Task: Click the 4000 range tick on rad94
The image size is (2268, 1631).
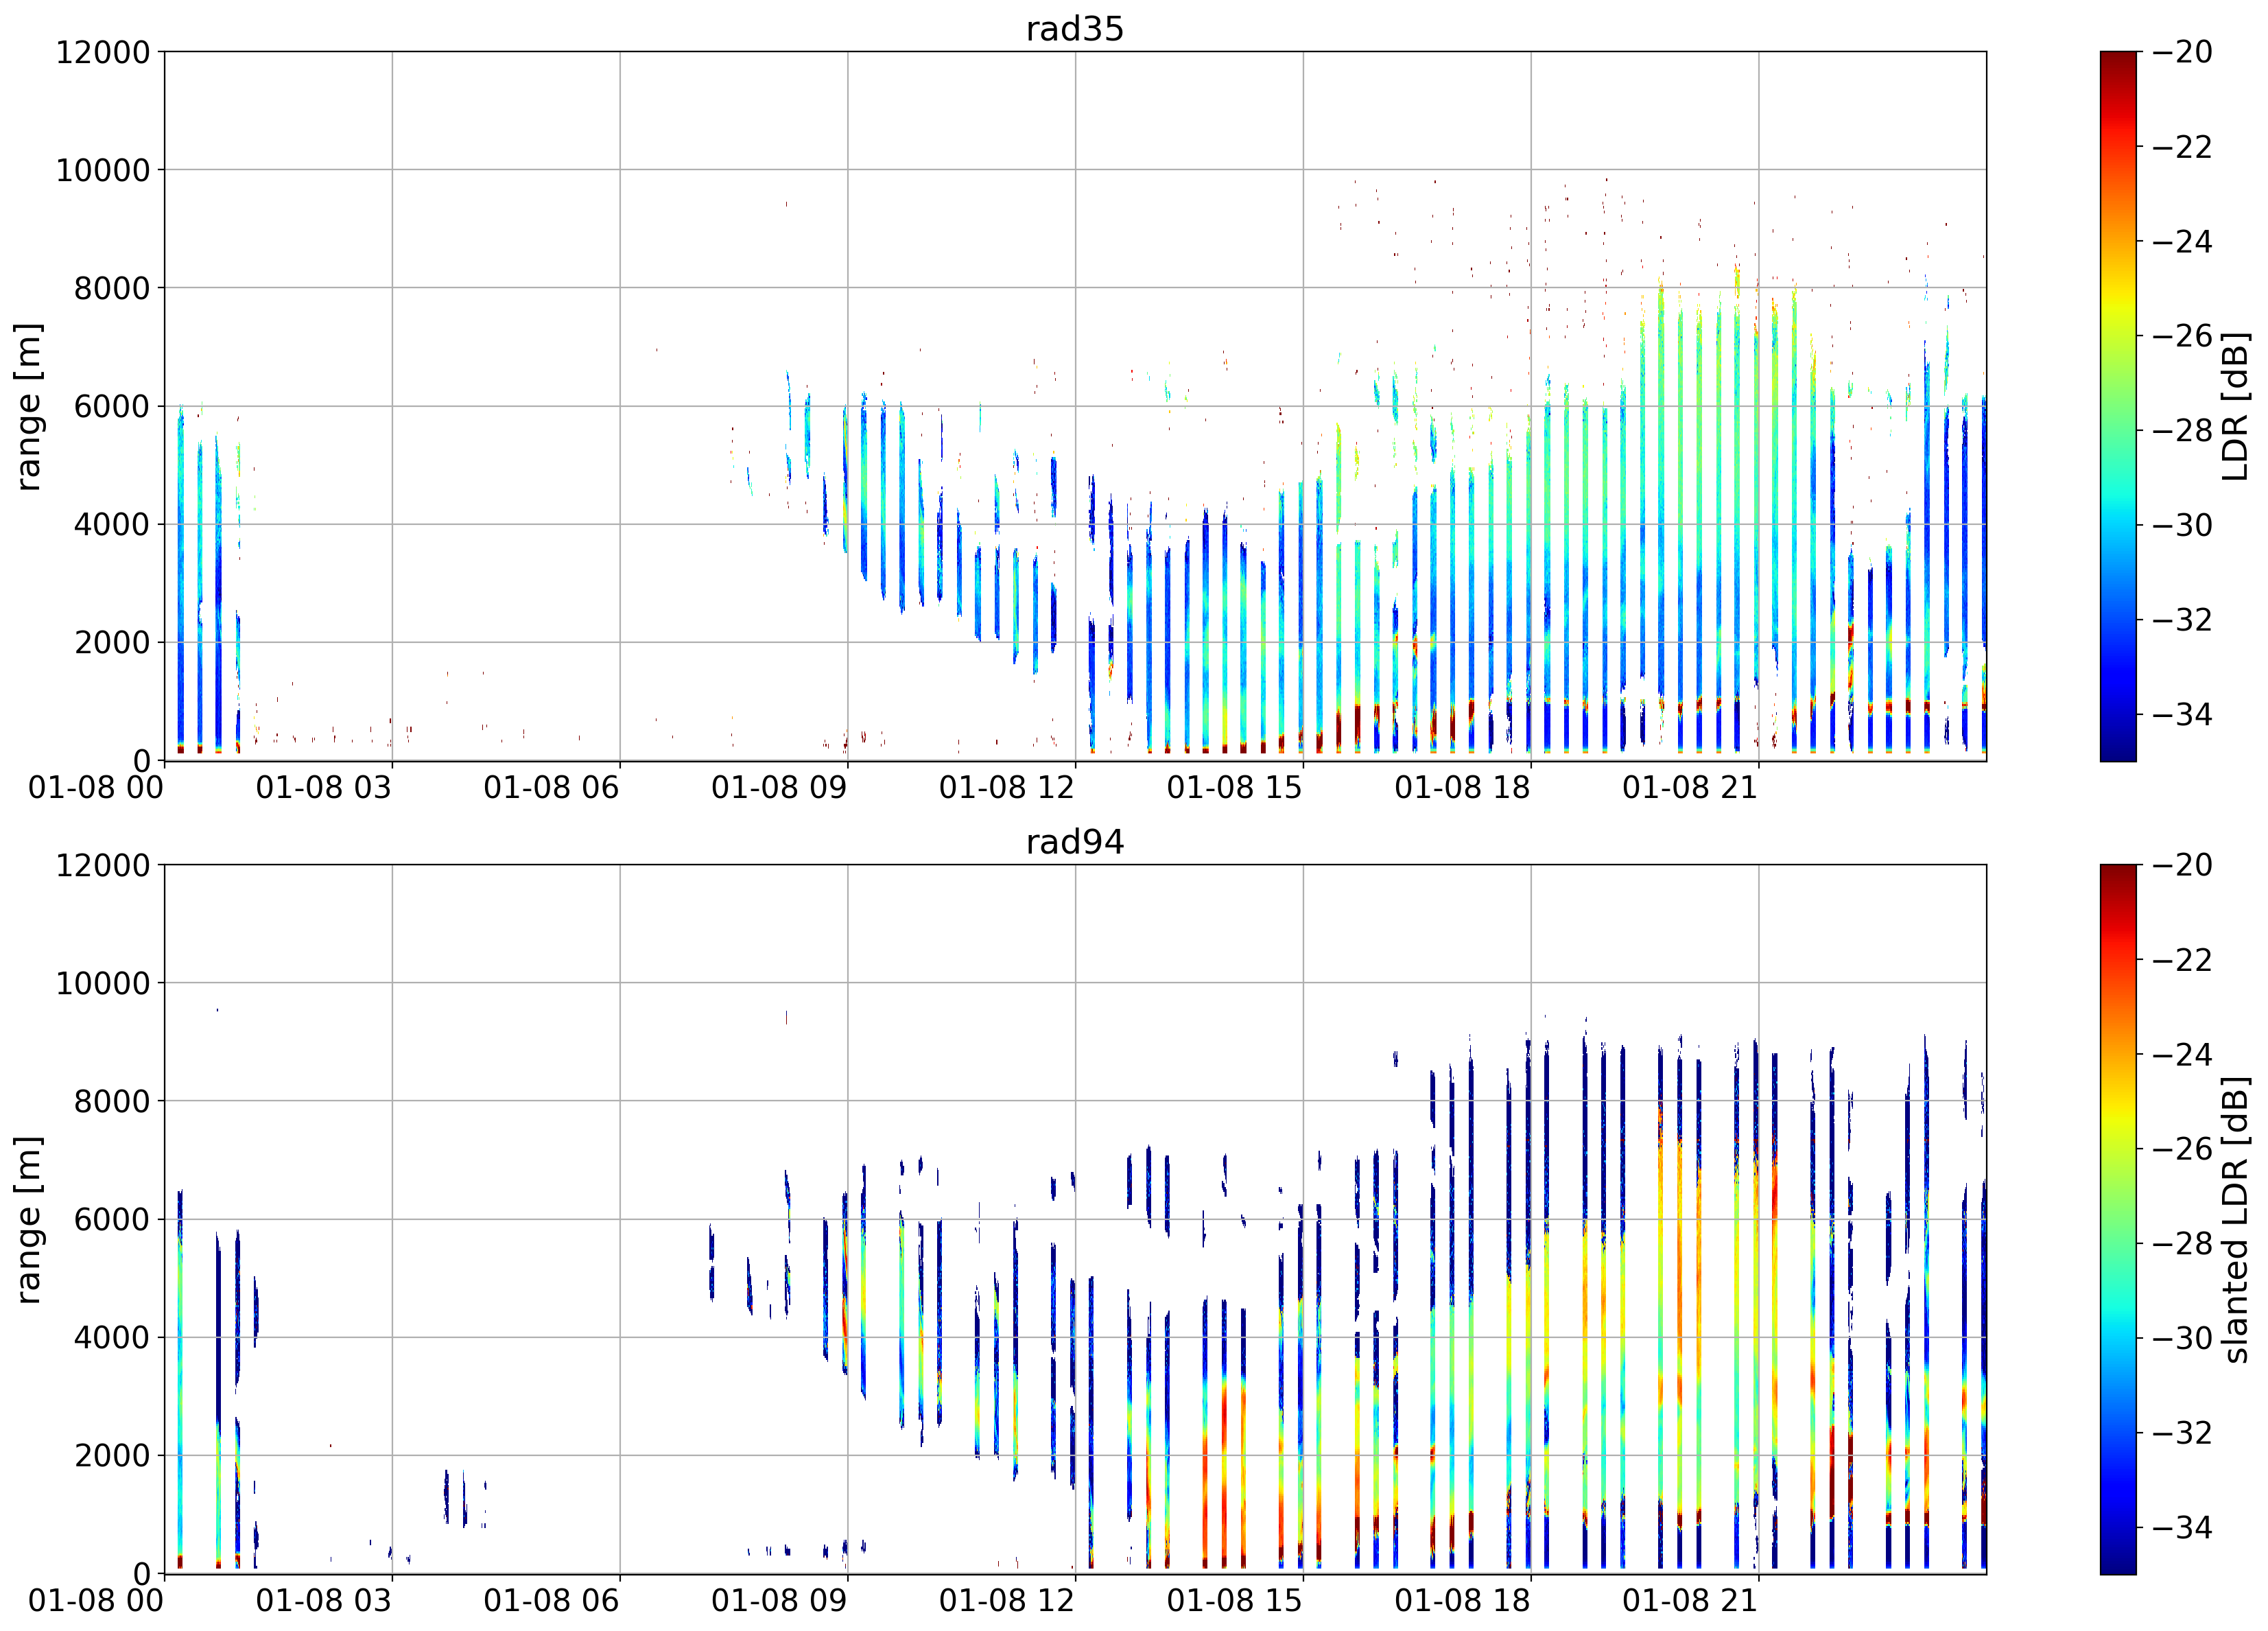Action: click(x=112, y=1337)
